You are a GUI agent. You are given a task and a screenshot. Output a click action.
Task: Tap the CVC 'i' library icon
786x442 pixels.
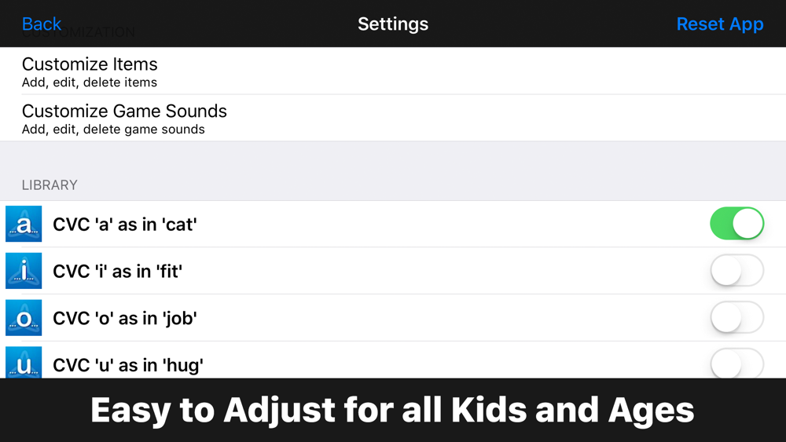[24, 271]
